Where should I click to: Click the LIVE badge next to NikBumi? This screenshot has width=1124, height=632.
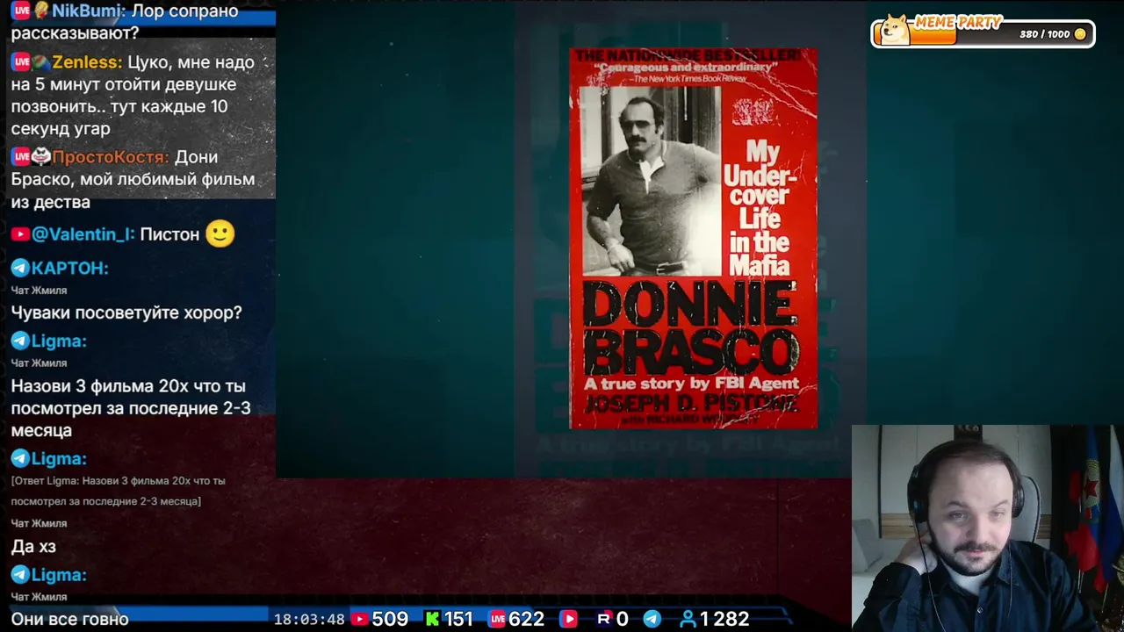click(21, 11)
